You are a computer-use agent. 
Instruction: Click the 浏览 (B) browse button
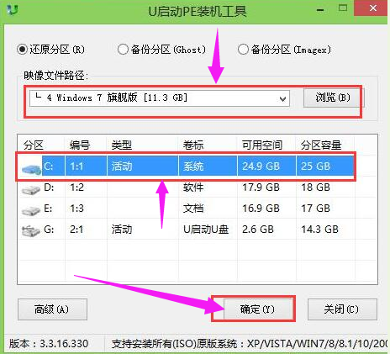tap(333, 98)
